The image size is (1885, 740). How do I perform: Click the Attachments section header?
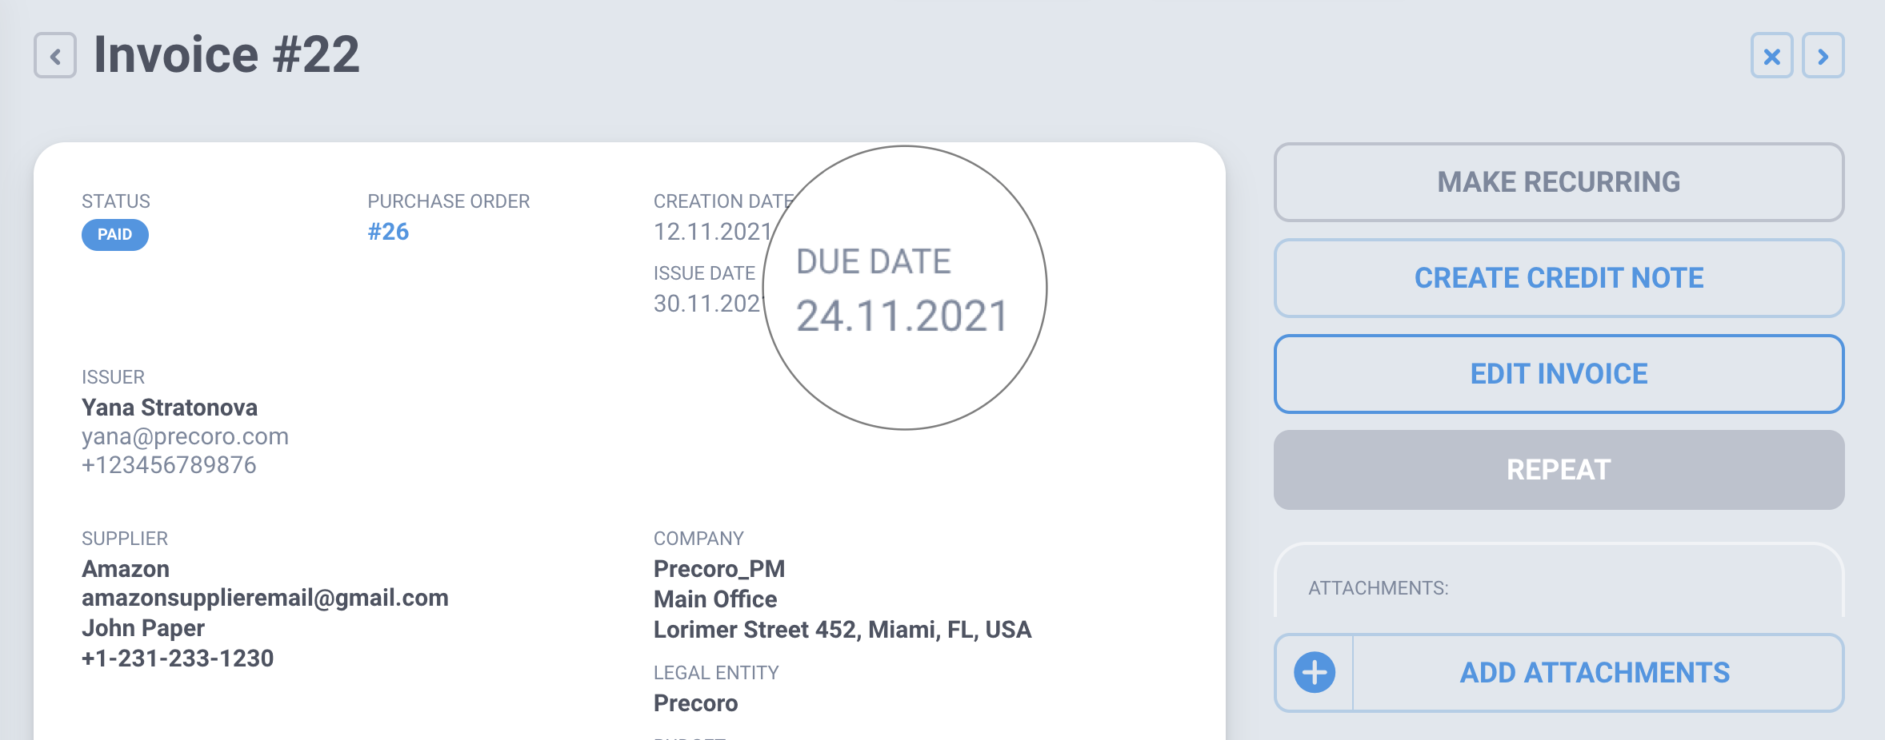(1378, 588)
